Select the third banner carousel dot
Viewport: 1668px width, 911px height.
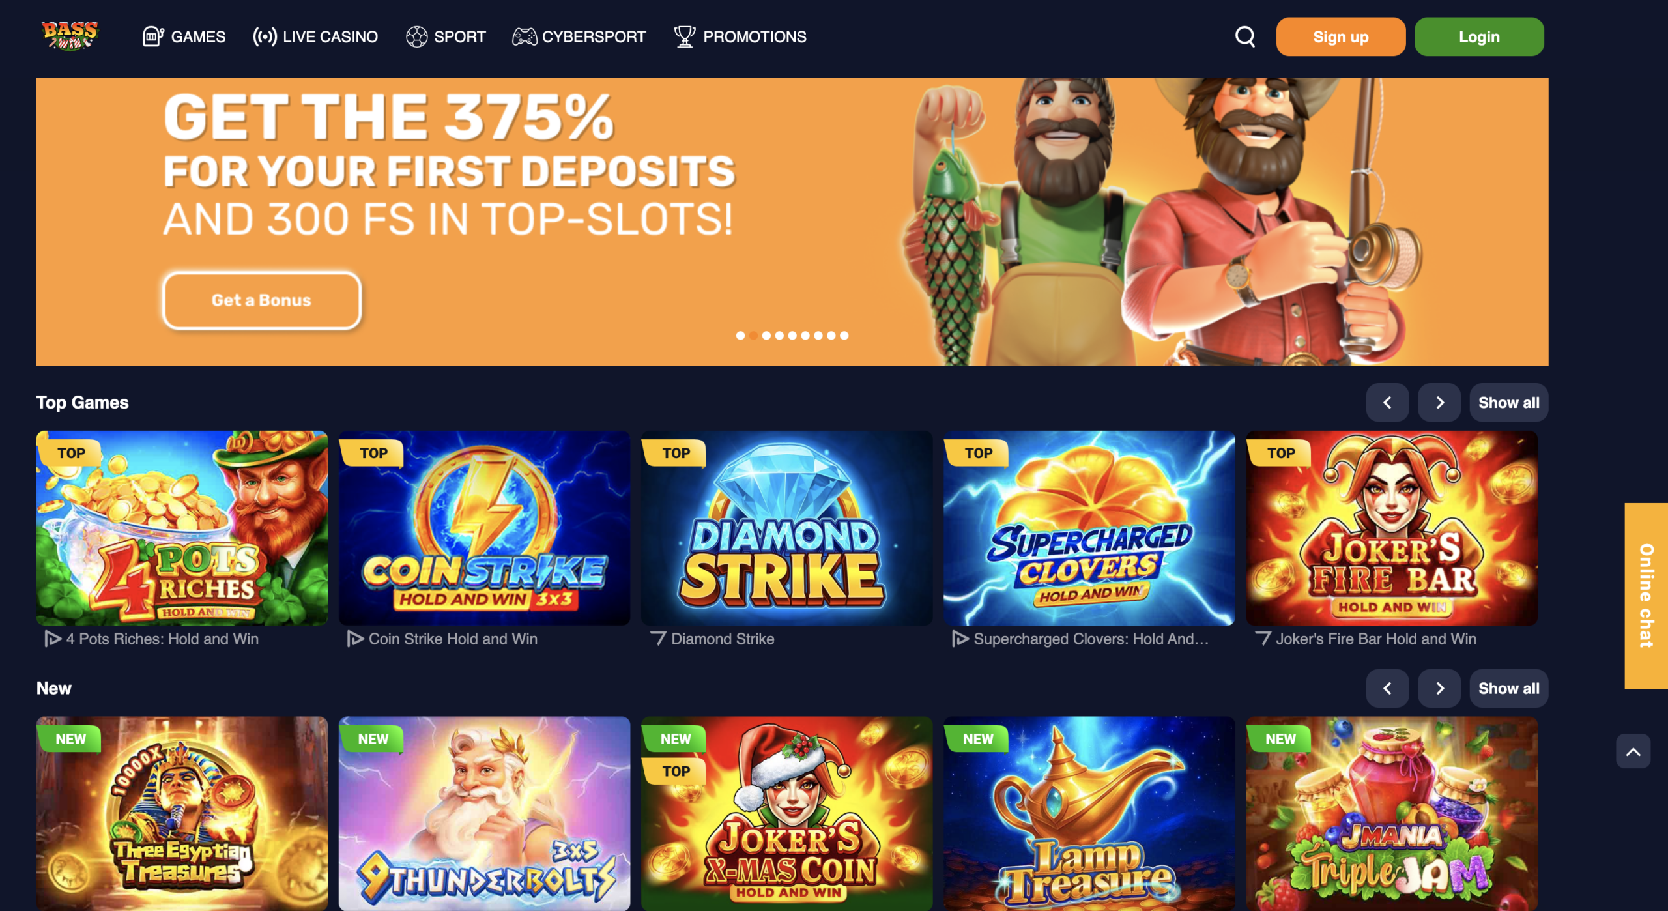766,336
